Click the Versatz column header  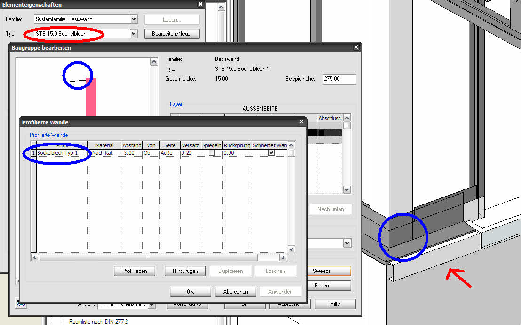coord(190,145)
